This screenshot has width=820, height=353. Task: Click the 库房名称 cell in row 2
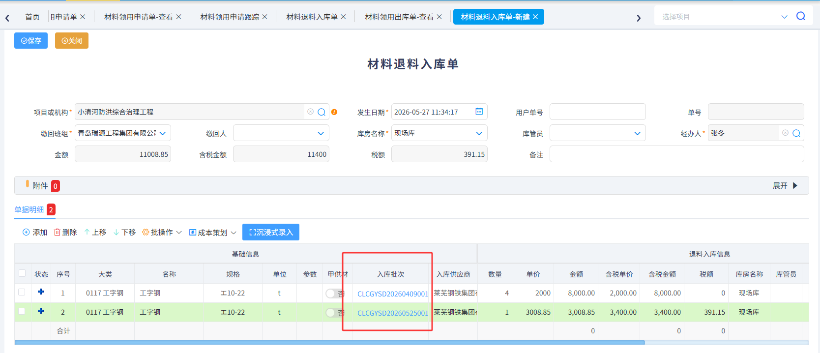tap(749, 312)
